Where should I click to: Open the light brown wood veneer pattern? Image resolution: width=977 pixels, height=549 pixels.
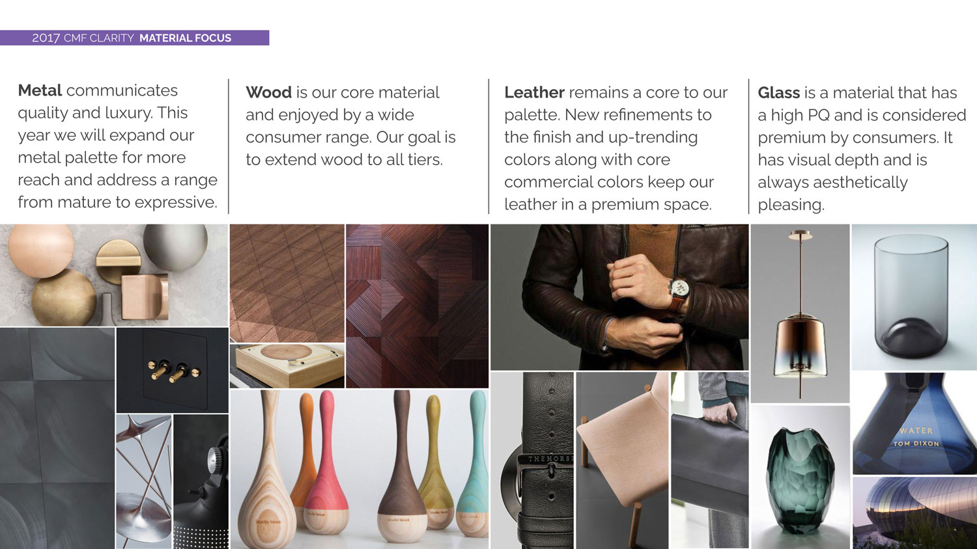tap(287, 283)
